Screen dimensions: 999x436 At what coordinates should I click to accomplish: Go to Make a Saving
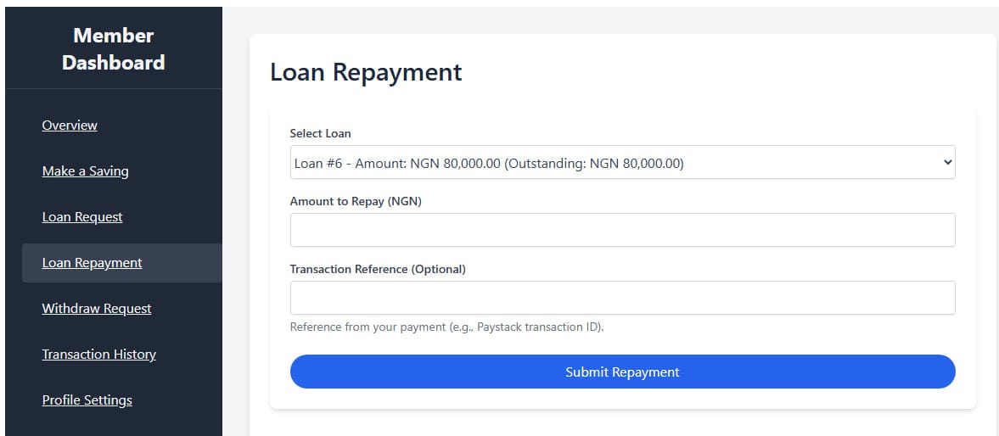85,171
